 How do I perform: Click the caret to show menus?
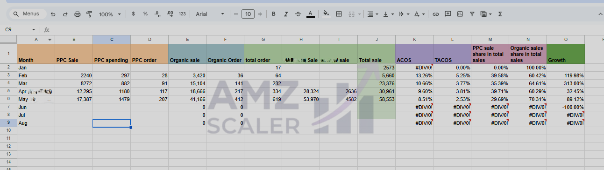600,14
